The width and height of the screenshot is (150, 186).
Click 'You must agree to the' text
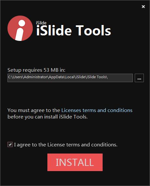[x=34, y=110]
